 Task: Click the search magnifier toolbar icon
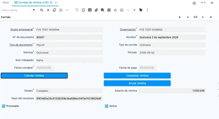[42, 10]
